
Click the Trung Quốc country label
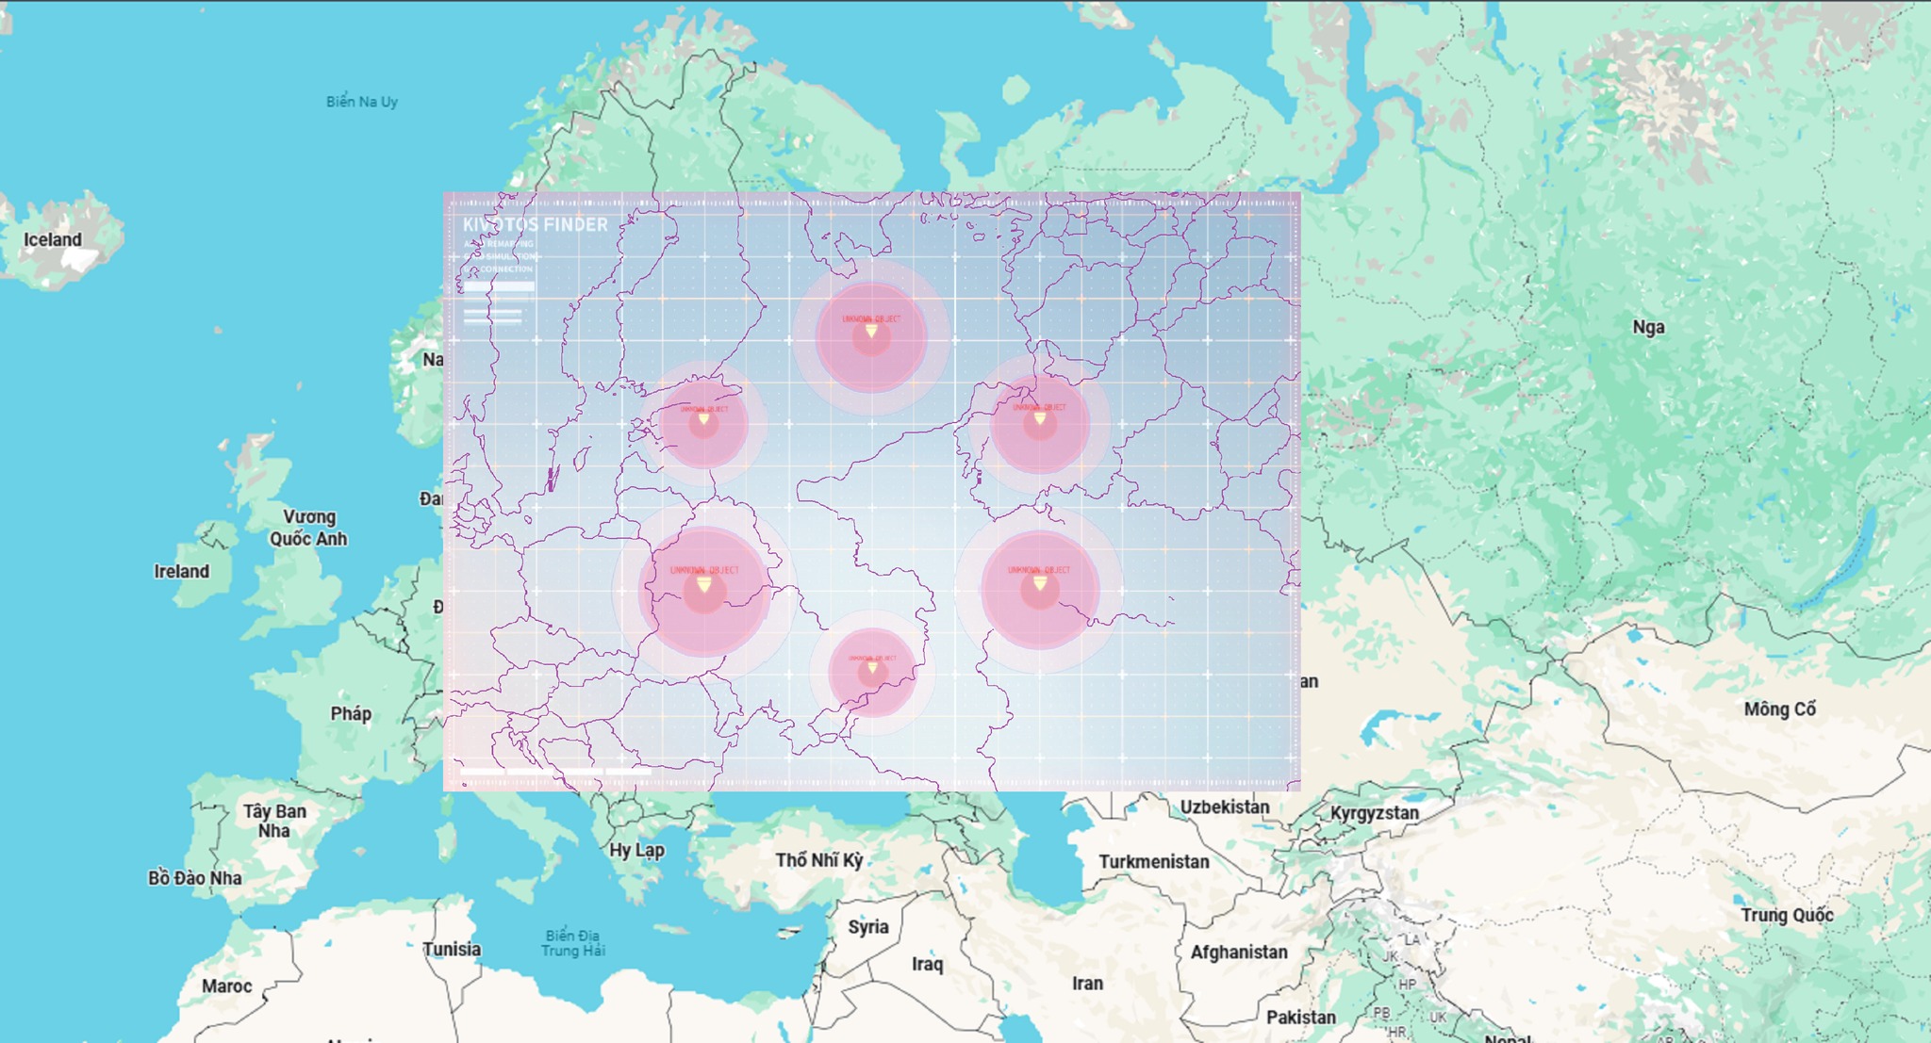click(x=1786, y=915)
